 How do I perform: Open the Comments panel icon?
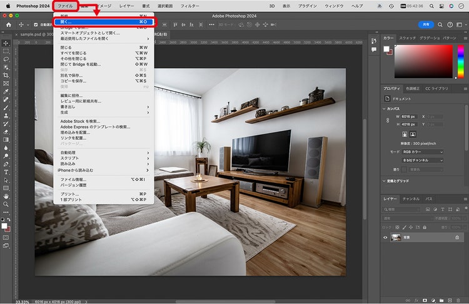pyautogui.click(x=374, y=49)
